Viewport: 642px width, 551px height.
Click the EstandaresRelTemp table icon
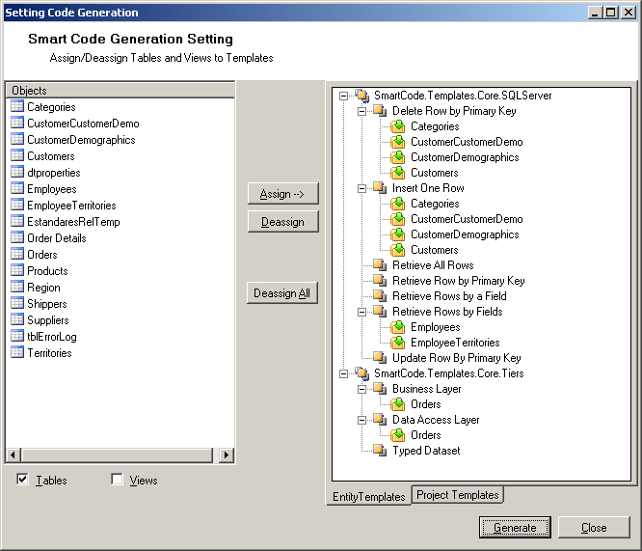[17, 221]
